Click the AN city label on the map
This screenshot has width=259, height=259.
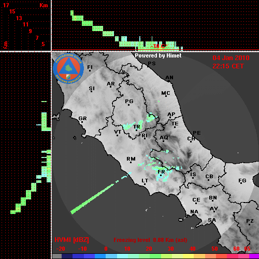[x=169, y=78]
